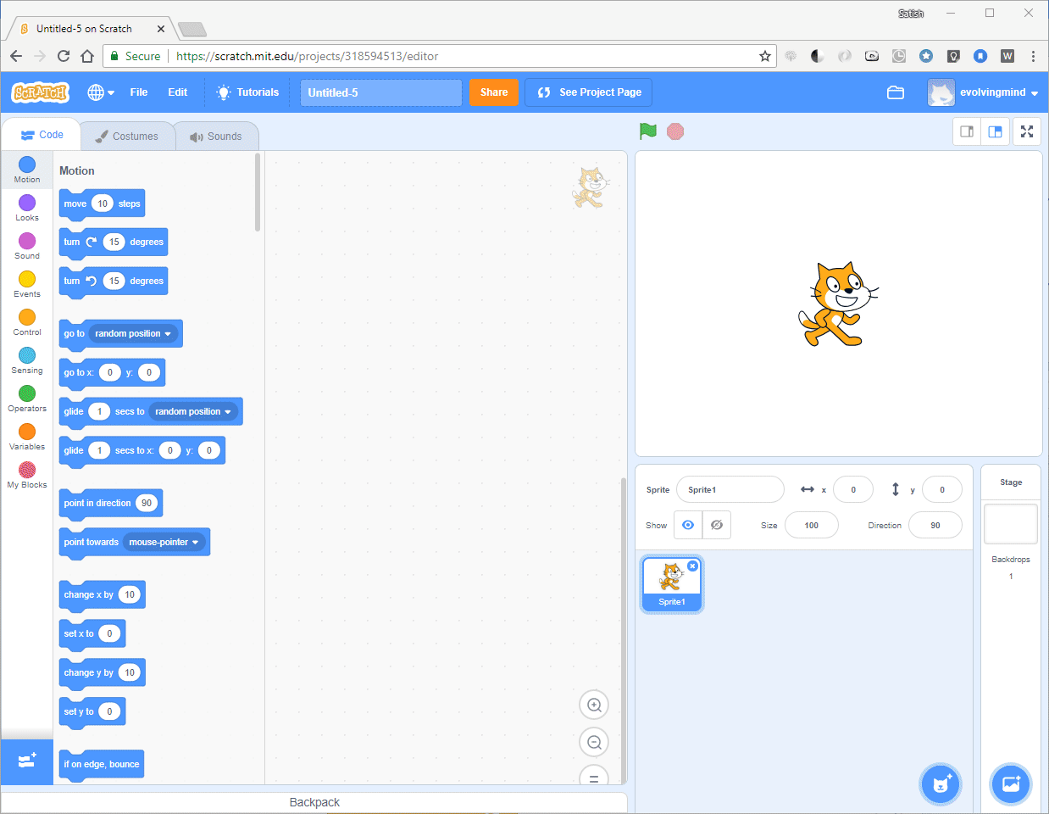Open the language globe menu
Screen dimensions: 1049x814
click(x=101, y=92)
